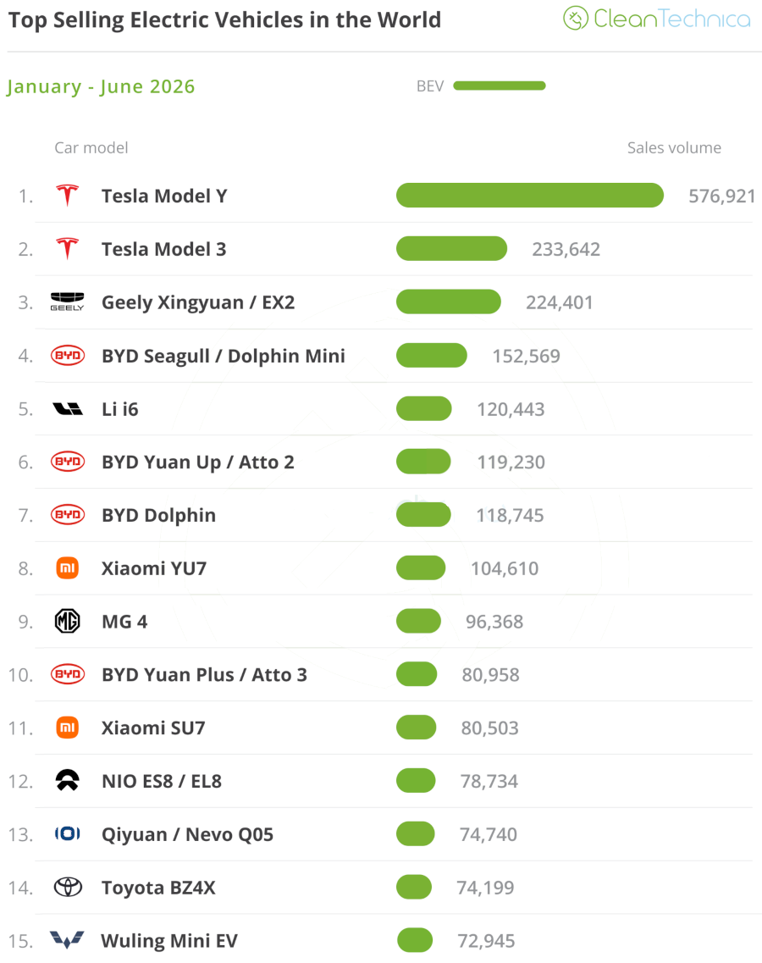The width and height of the screenshot is (762, 963).
Task: Click the Xiaomi logo next to YU7
Action: 68,568
